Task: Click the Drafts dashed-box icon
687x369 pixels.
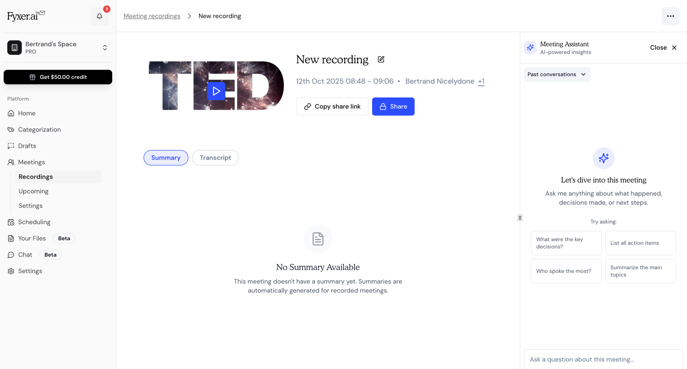Action: tap(11, 146)
